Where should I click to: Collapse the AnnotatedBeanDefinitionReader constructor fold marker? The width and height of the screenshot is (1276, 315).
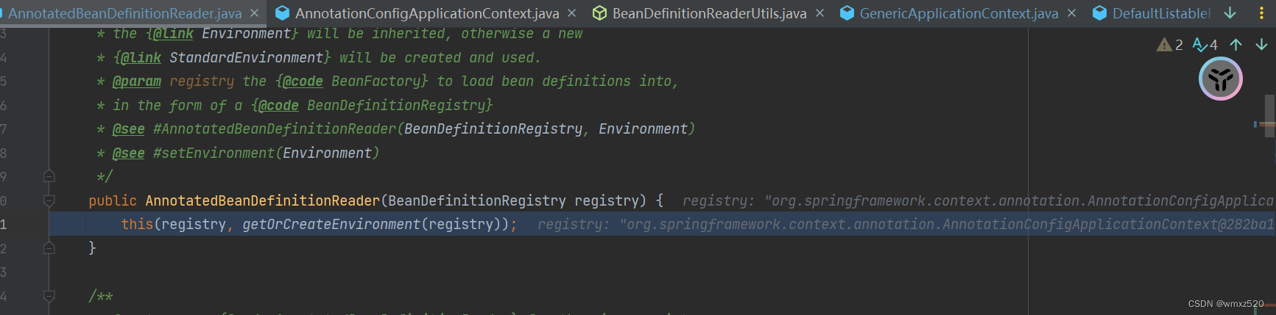pyautogui.click(x=49, y=200)
